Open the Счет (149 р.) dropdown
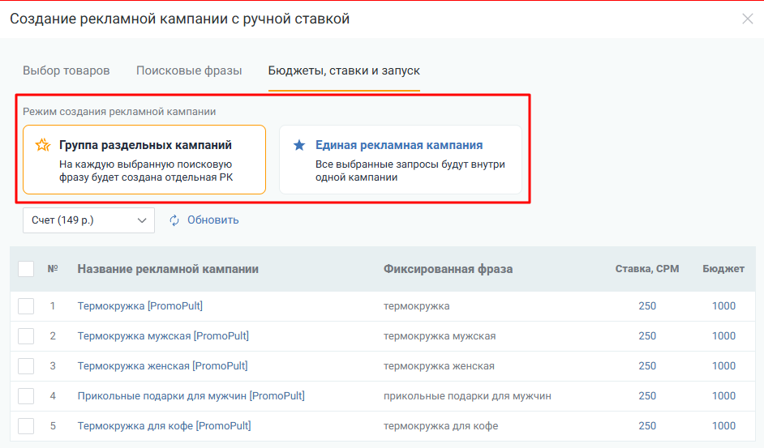Image resolution: width=764 pixels, height=448 pixels. (88, 220)
